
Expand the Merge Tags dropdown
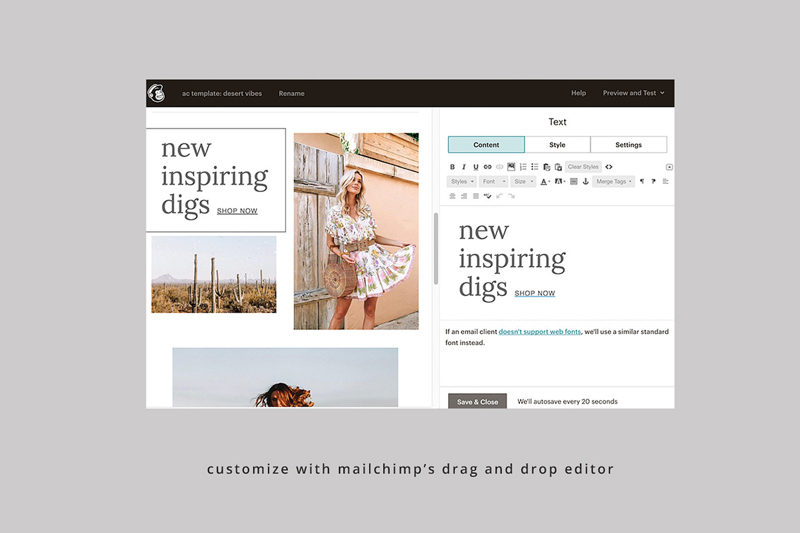pyautogui.click(x=613, y=181)
